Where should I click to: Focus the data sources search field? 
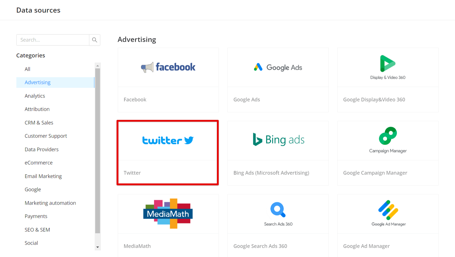(x=53, y=40)
